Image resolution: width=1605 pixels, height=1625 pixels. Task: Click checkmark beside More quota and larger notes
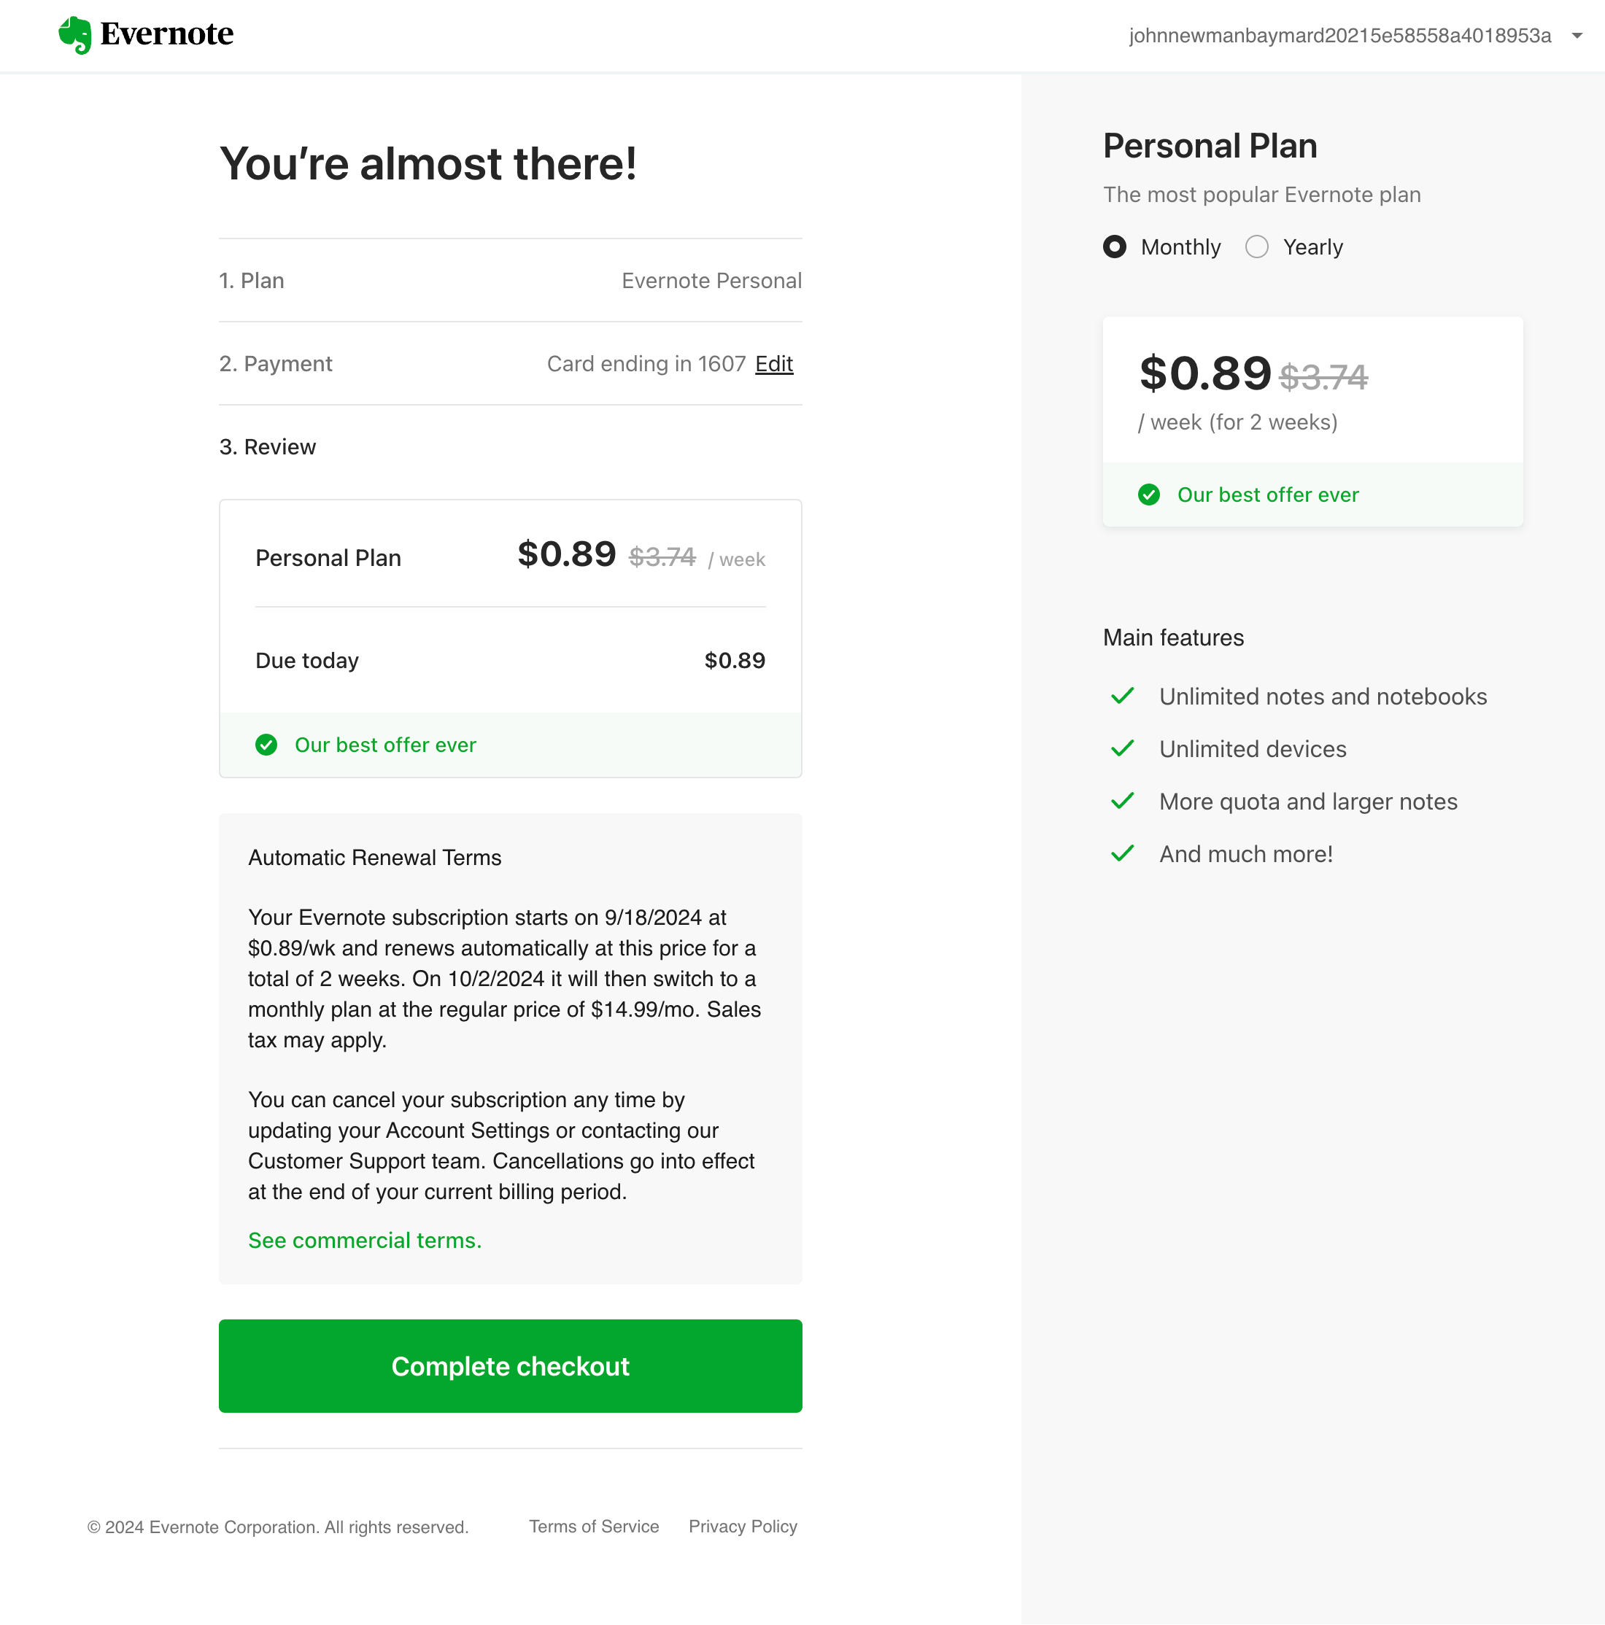click(x=1122, y=802)
